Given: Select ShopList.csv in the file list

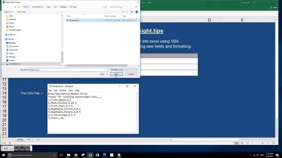Looking at the screenshot, I should (74, 20).
